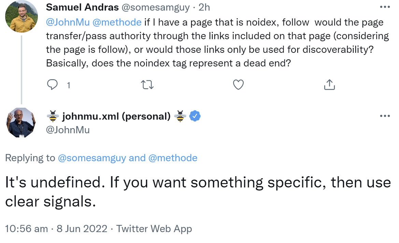Click the 2h timestamp on Samuel's tweet
Viewport: 399px width, 243px height.
204,7
